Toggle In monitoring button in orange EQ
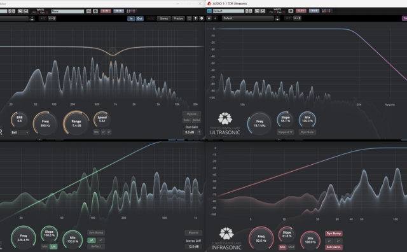The height and width of the screenshot is (252, 407). click(x=131, y=18)
